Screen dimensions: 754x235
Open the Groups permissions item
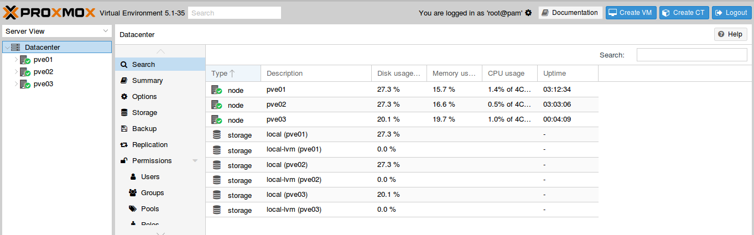click(x=160, y=193)
